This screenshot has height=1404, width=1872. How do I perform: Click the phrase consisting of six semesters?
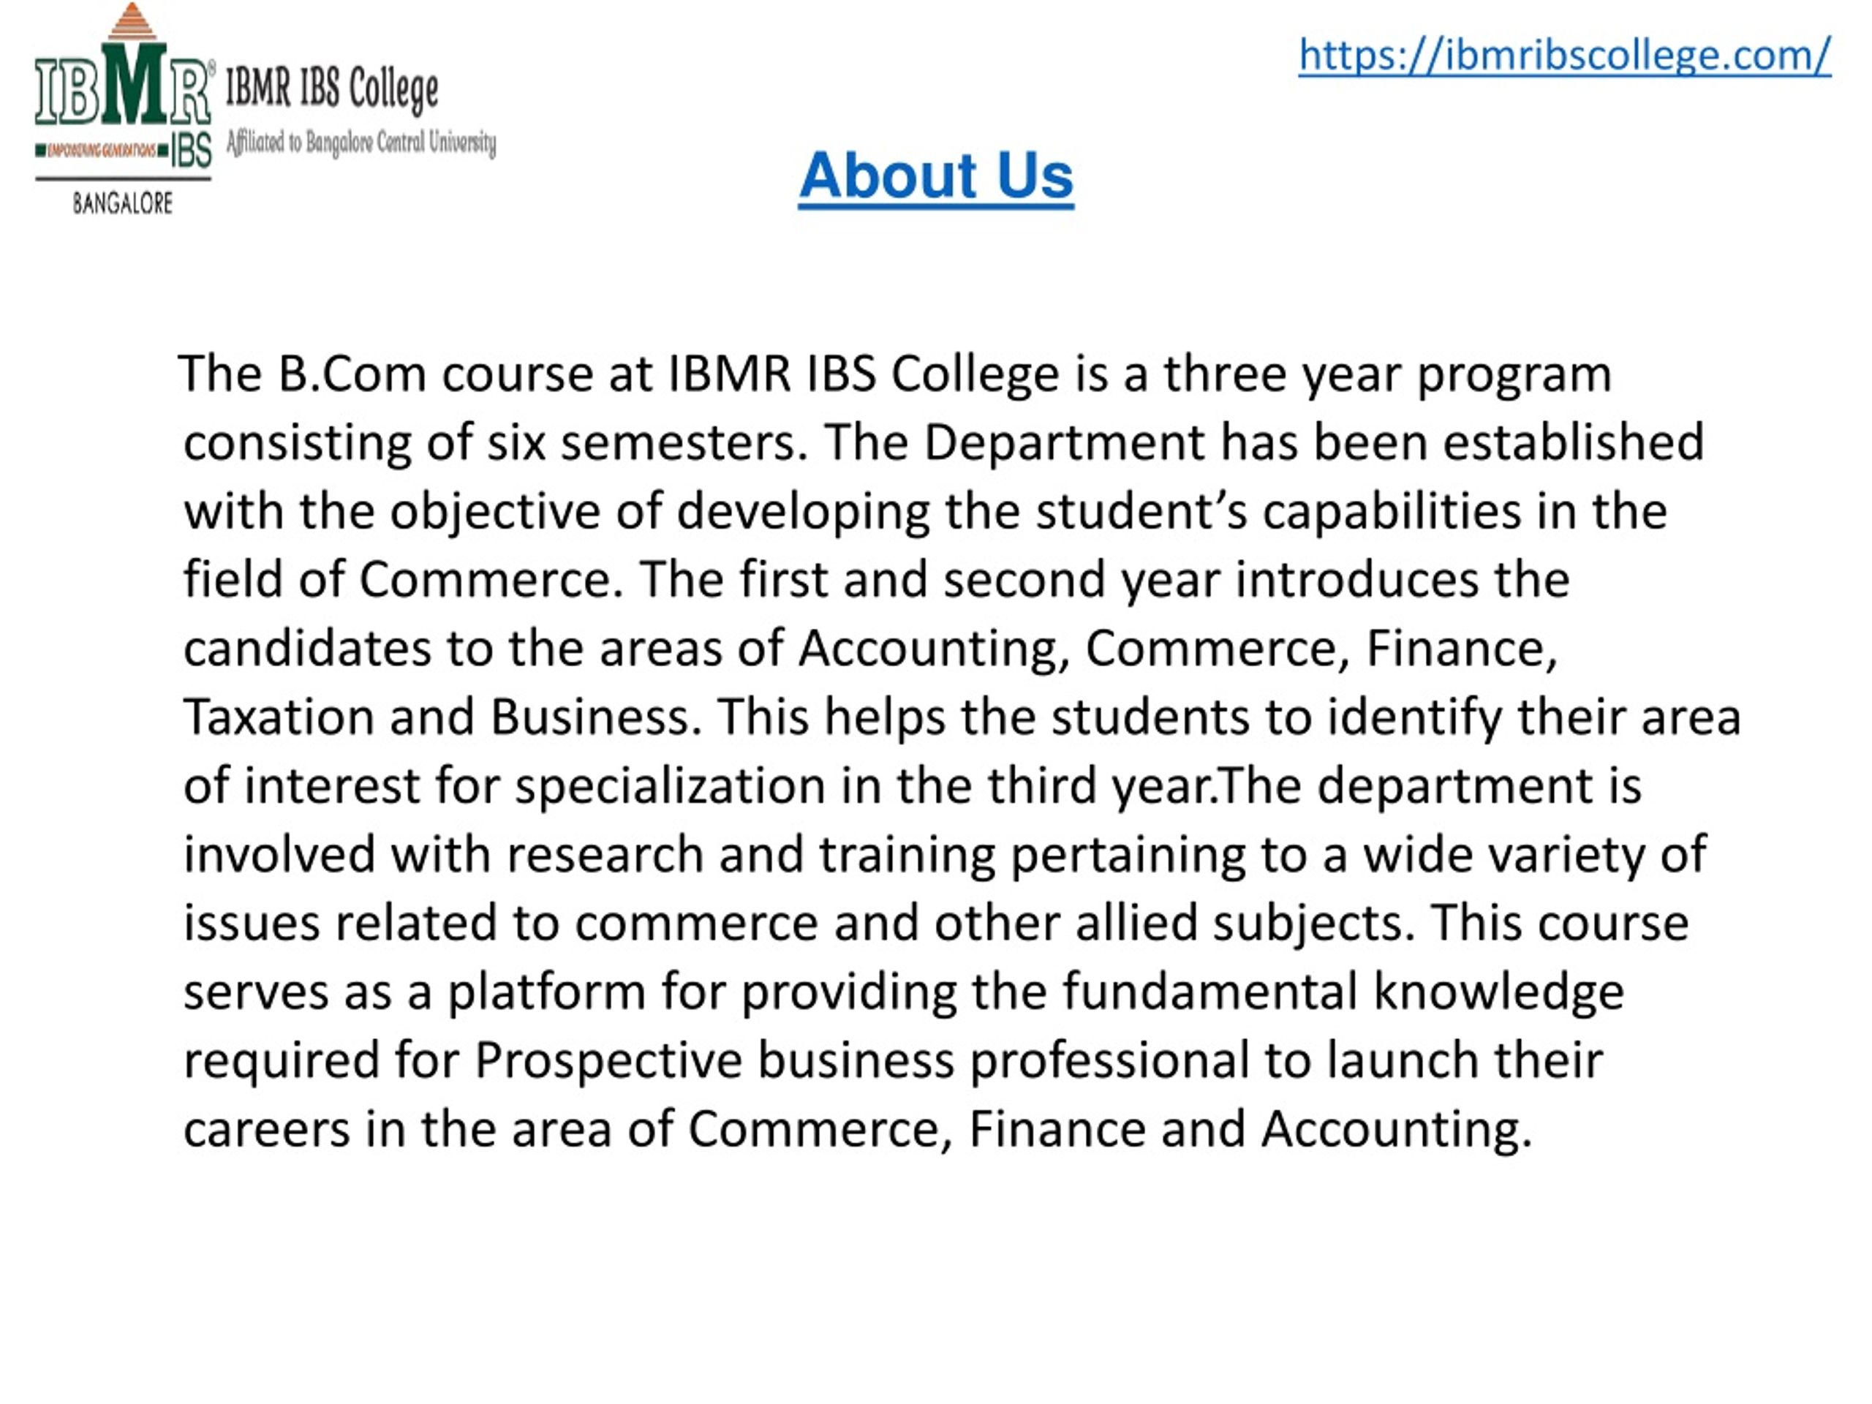pyautogui.click(x=496, y=442)
